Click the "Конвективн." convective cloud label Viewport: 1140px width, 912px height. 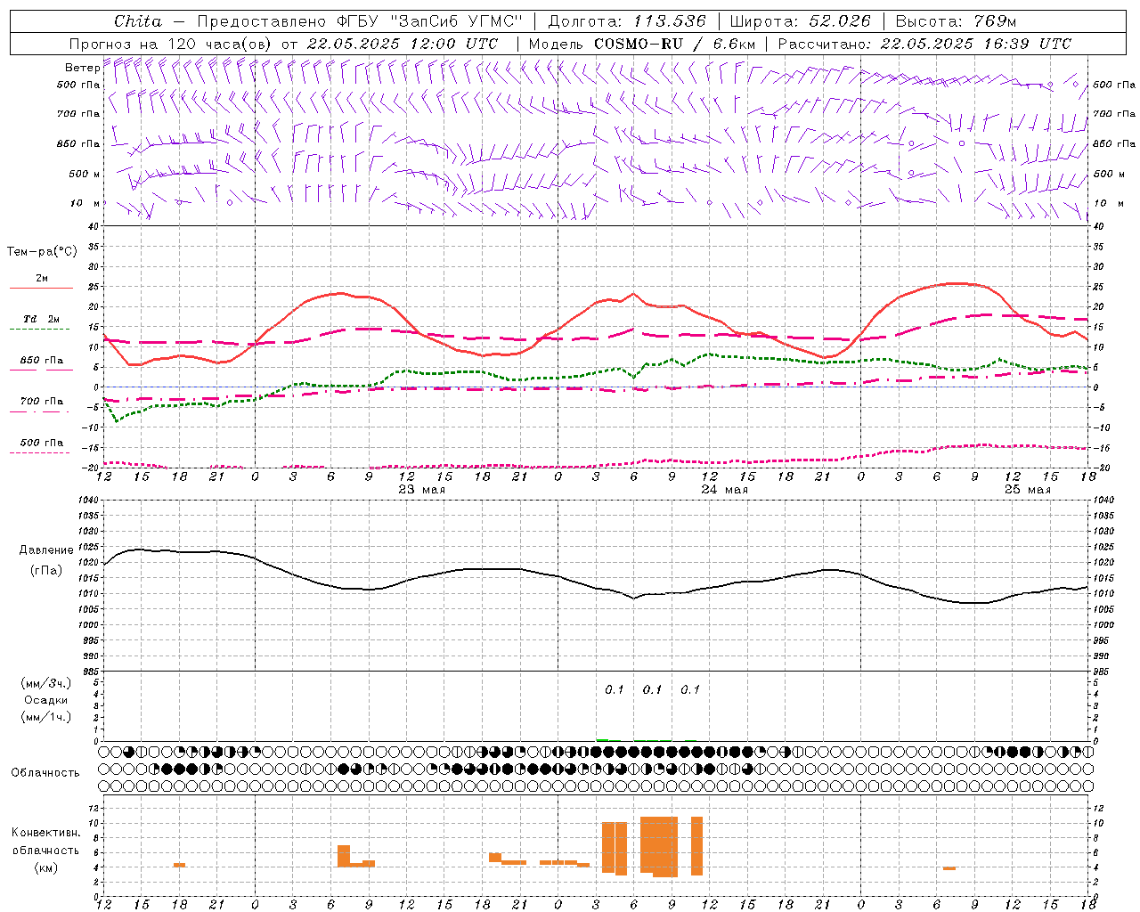(46, 833)
